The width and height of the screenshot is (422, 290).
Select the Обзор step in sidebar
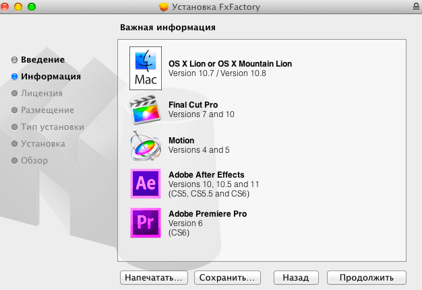pos(34,160)
